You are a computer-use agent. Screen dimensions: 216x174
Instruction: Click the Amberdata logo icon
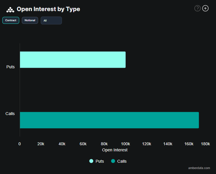[x=10, y=10]
